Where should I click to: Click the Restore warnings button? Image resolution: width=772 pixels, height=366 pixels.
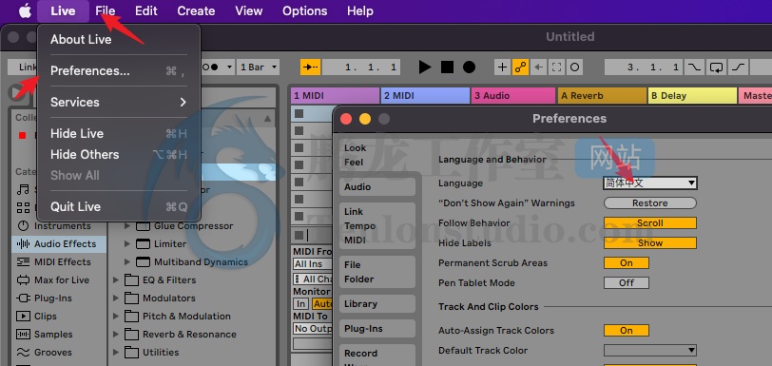tap(650, 202)
